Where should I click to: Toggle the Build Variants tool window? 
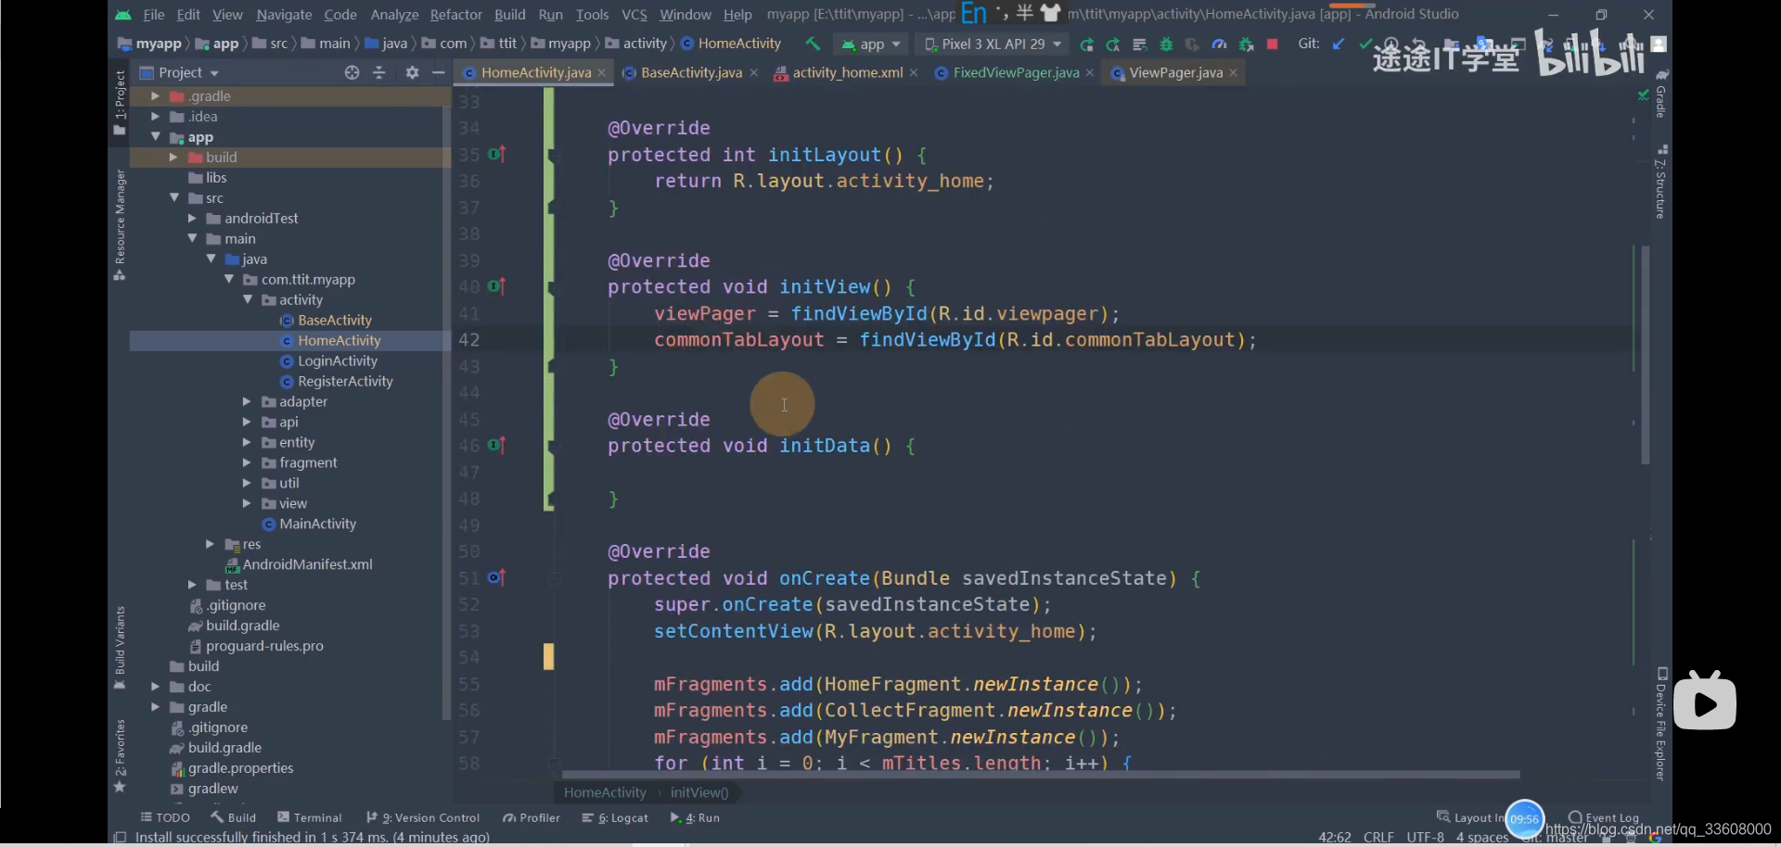pos(120,649)
